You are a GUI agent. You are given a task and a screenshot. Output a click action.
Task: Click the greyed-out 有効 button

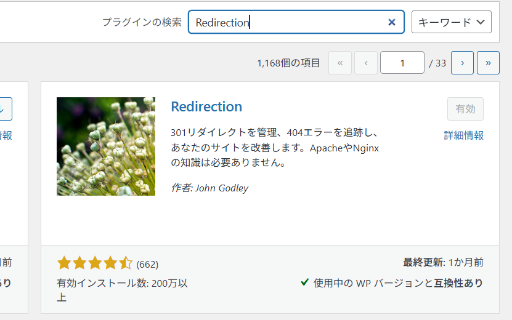coord(465,109)
